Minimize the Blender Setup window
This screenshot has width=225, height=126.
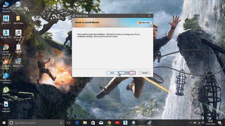(134, 16)
